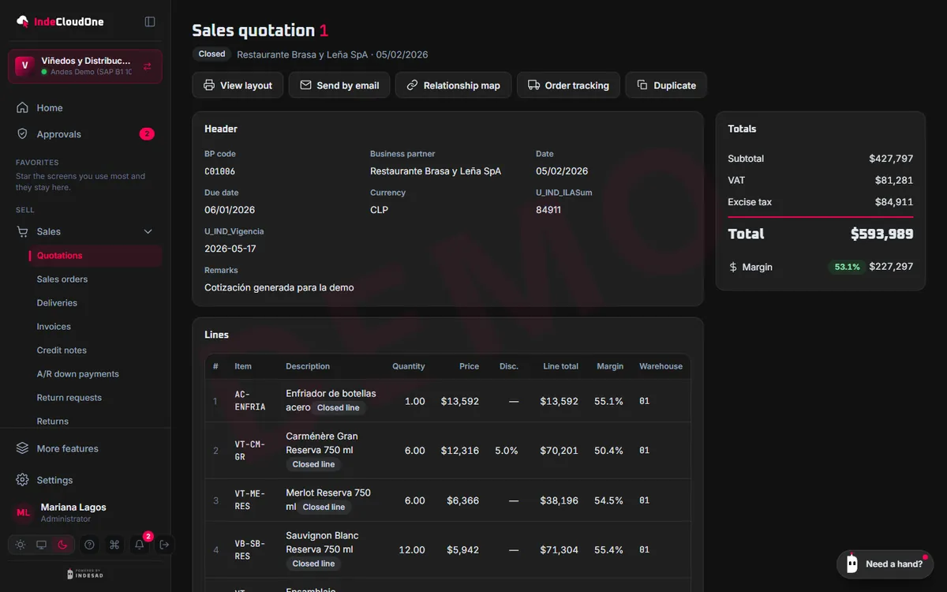
Task: Click the Line total column header
Action: [560, 366]
